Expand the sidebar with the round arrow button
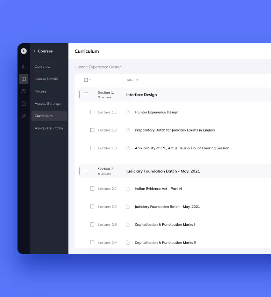Image resolution: width=271 pixels, height=297 pixels. [24, 51]
